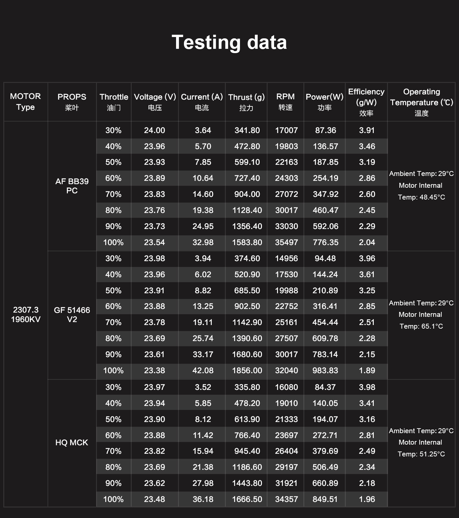Select the Current (A) column header
The height and width of the screenshot is (518, 459).
tap(202, 102)
